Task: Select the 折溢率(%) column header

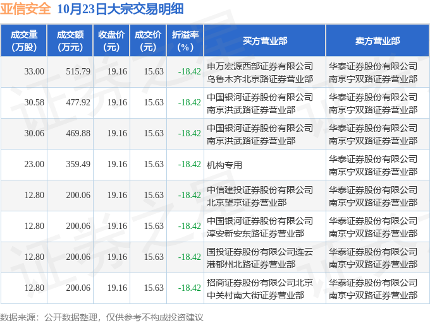Action: [185, 41]
